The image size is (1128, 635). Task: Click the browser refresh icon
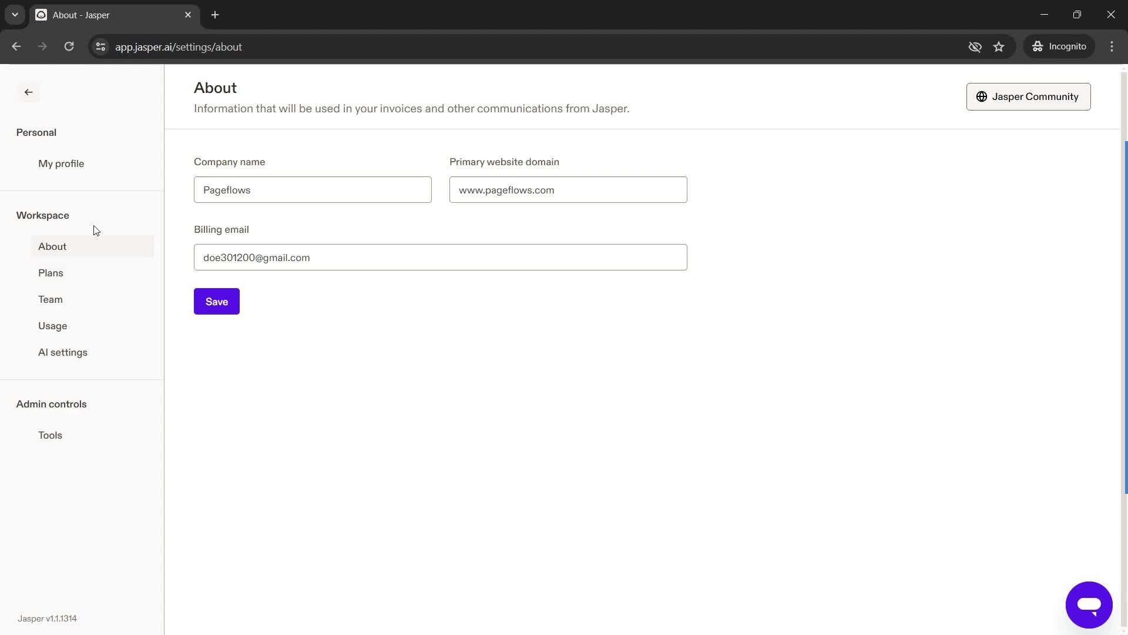pyautogui.click(x=69, y=46)
